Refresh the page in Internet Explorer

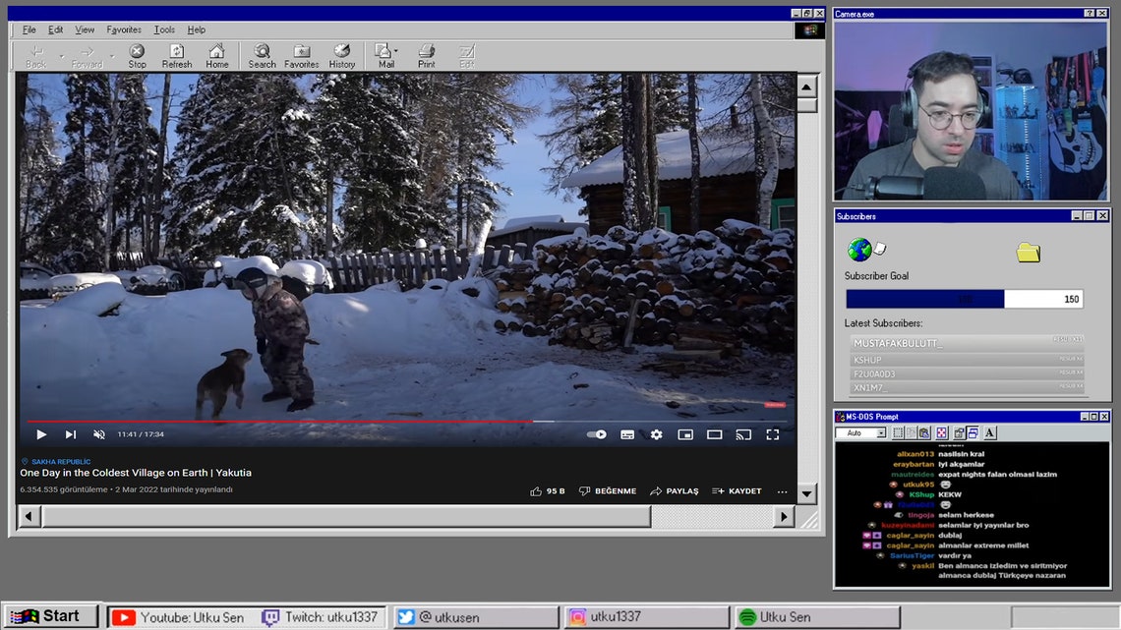tap(176, 54)
